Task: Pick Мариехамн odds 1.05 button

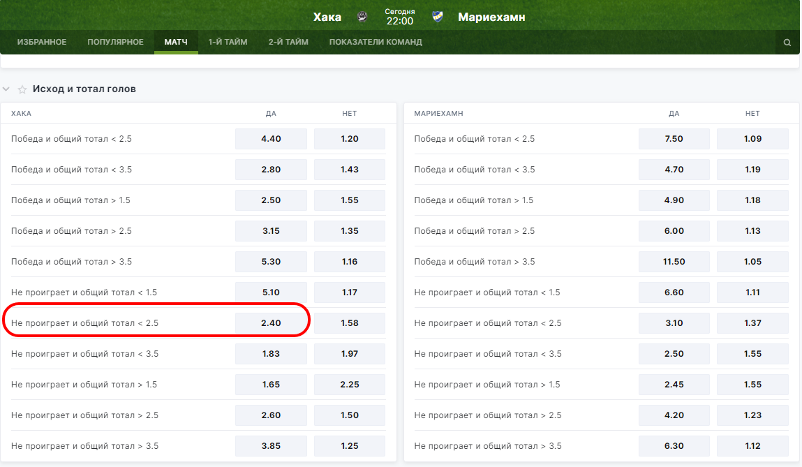Action: pos(753,261)
